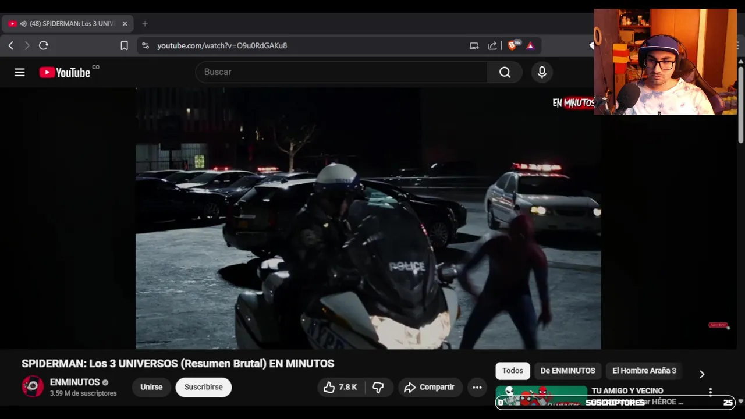This screenshot has width=745, height=419.
Task: Select the SPIDERMAN browser tab
Action: [67, 24]
